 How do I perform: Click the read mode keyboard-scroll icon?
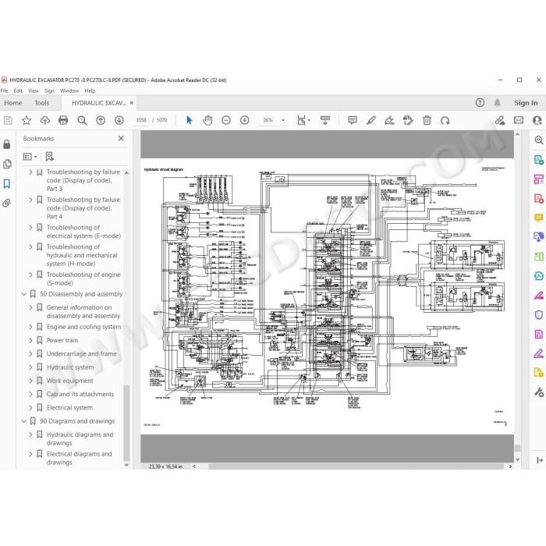click(x=325, y=120)
